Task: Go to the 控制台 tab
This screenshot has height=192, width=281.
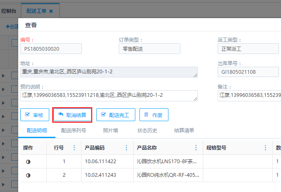Action: 9,11
